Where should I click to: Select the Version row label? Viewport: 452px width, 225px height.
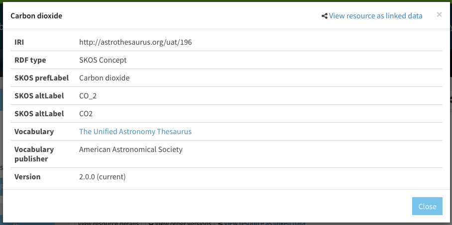click(x=27, y=177)
